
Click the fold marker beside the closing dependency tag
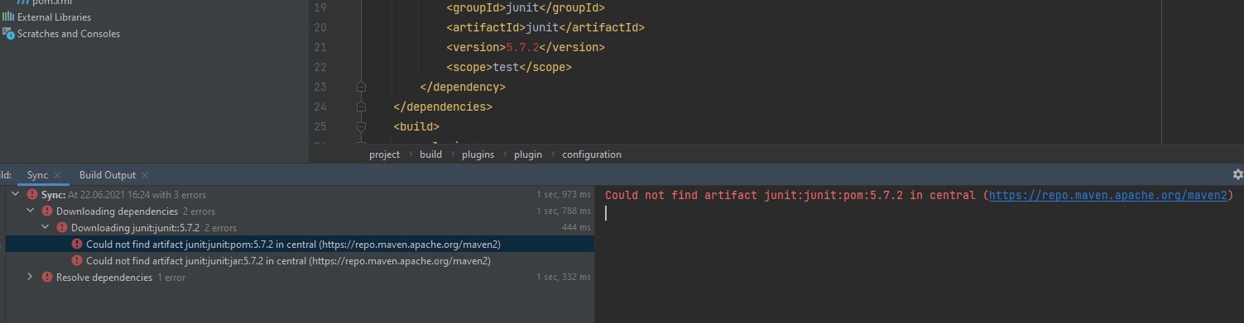(x=361, y=87)
